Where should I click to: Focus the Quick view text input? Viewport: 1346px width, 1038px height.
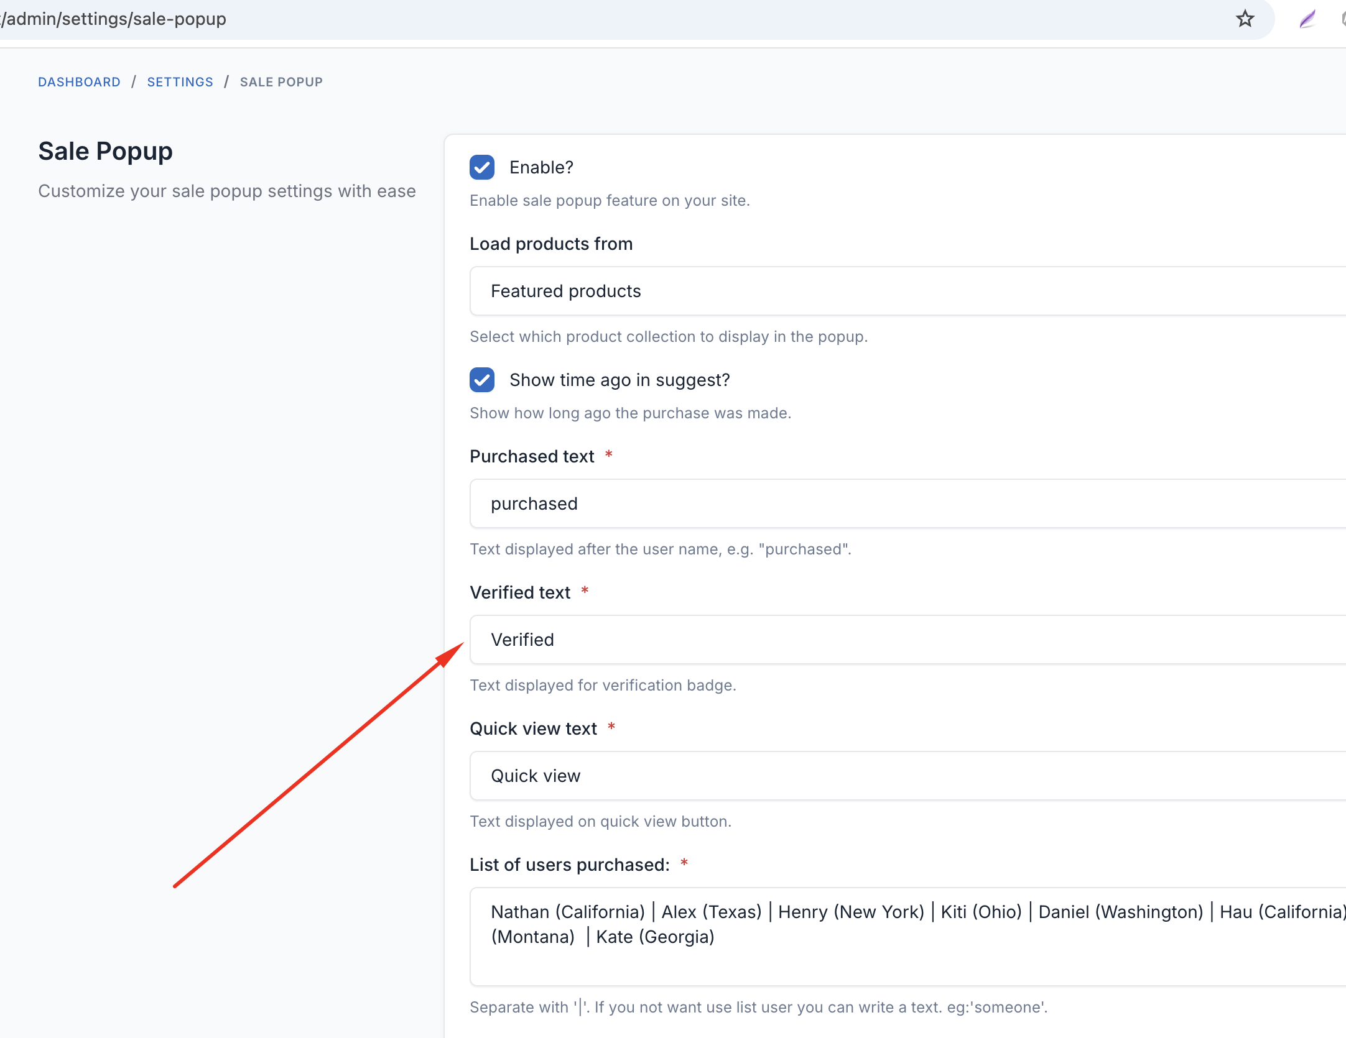[x=908, y=776]
